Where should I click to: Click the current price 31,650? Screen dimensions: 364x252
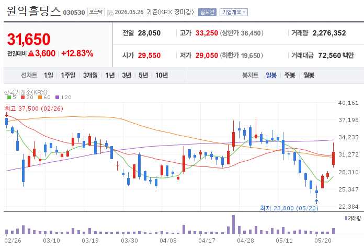pyautogui.click(x=29, y=39)
